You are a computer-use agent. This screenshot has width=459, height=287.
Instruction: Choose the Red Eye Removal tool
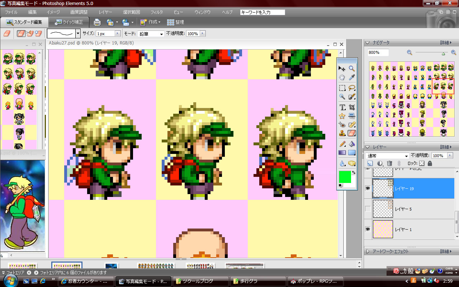coord(342,125)
